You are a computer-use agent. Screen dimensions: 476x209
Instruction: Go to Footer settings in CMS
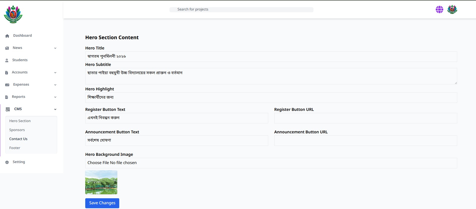click(15, 148)
